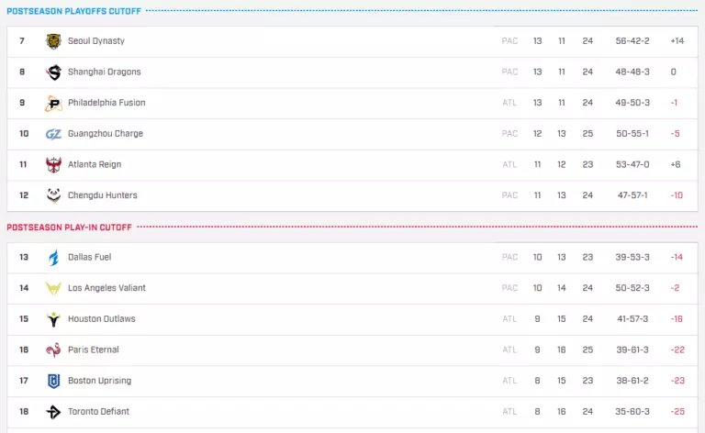Click Guangzhou Charge map record 50-55-1

point(632,134)
